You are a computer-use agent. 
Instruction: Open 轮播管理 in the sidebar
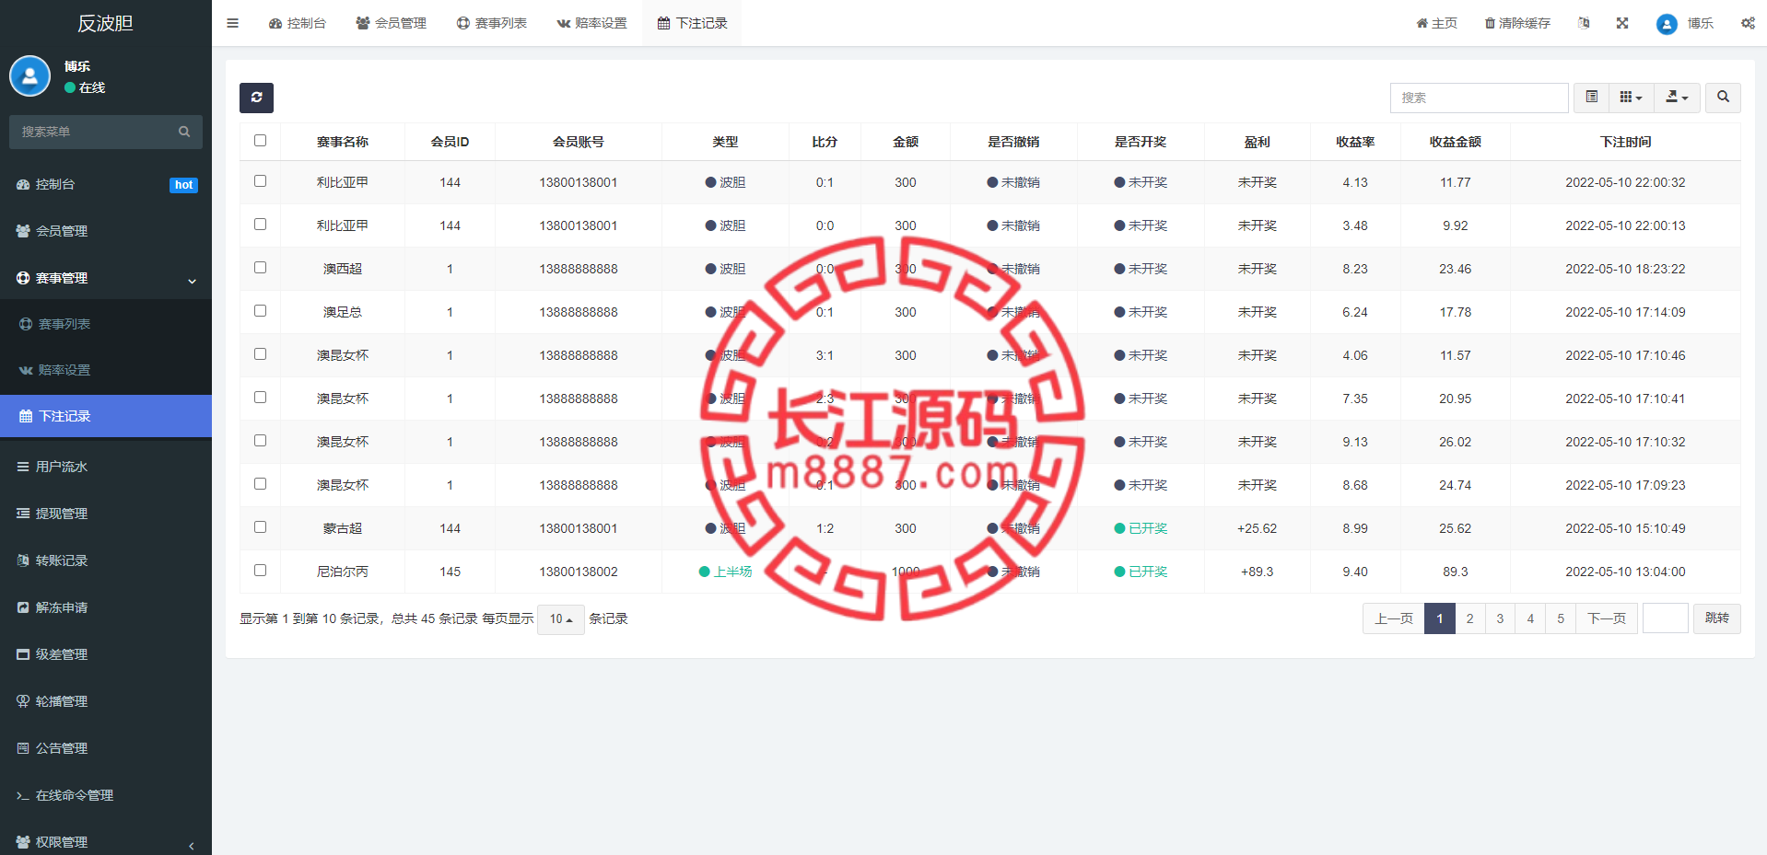(106, 701)
